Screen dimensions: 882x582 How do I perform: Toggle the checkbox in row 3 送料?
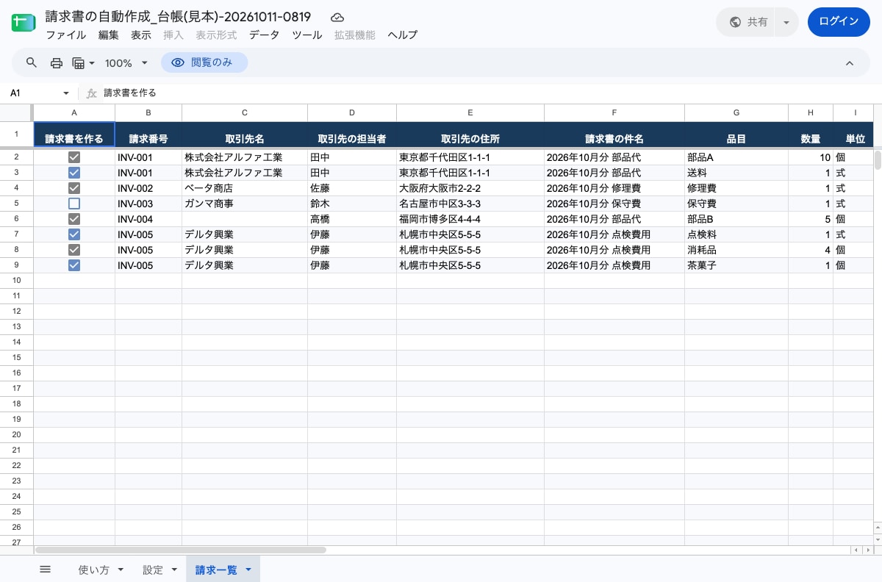click(x=74, y=173)
